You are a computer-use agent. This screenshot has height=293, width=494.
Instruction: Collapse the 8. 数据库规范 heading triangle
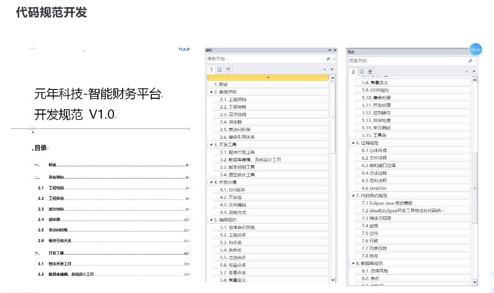click(353, 263)
